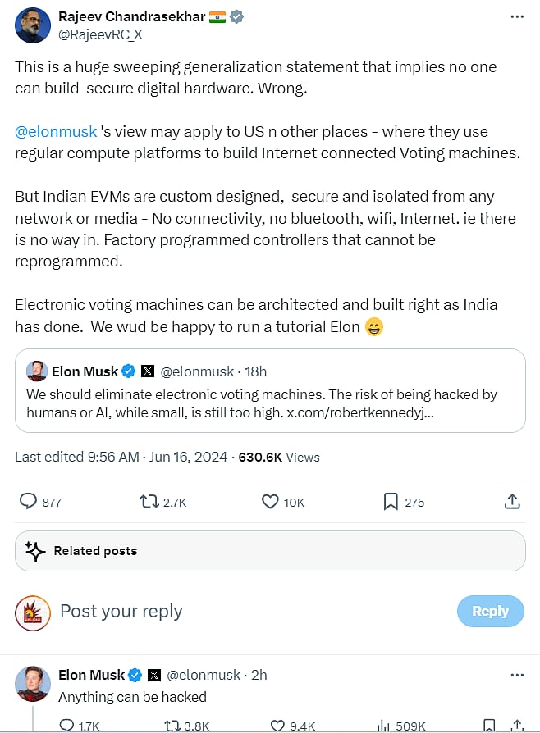Image resolution: width=540 pixels, height=733 pixels.
Task: Click the Related posts sparkle icon
Action: click(x=35, y=550)
